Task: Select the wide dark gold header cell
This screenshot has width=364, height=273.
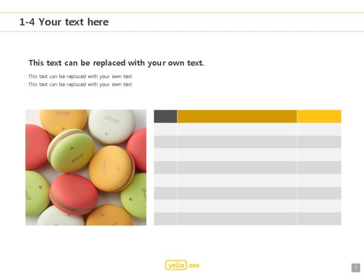Action: [x=237, y=116]
